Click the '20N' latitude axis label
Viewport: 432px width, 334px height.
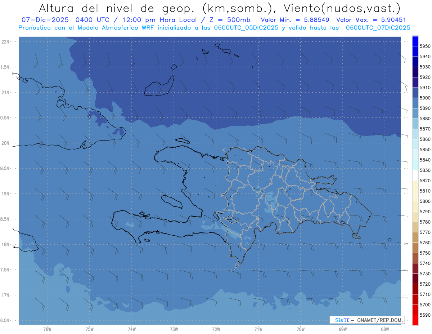tap(5, 143)
